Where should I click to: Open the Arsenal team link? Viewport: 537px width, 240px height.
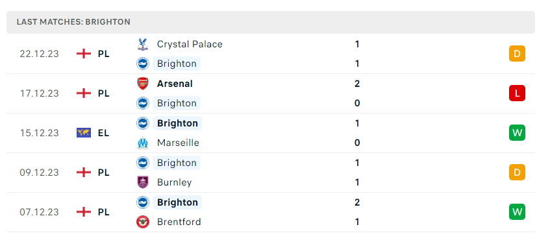(x=175, y=84)
